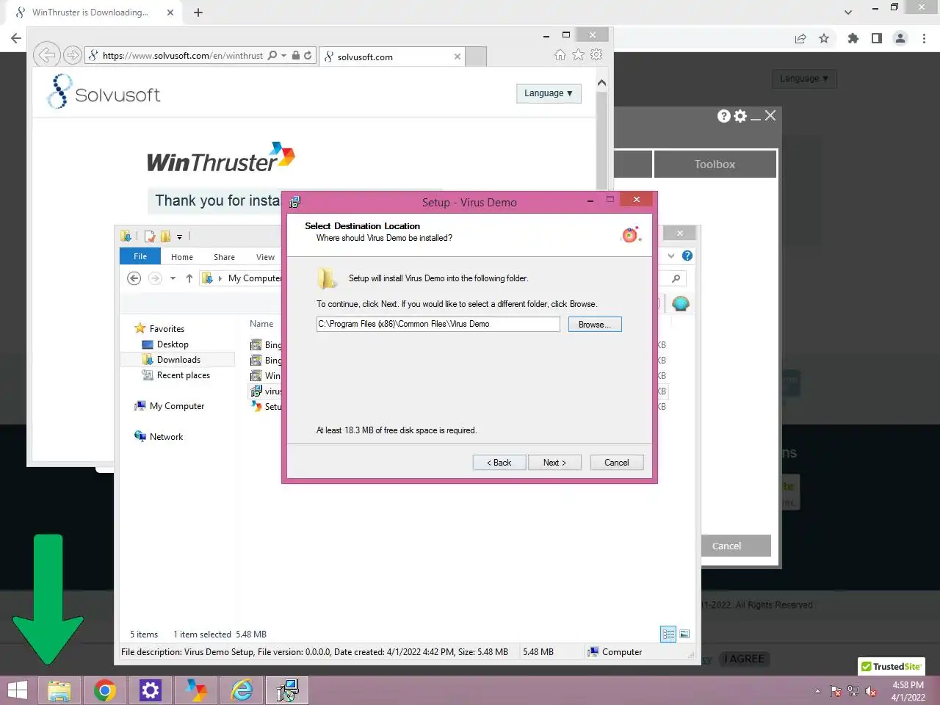
Task: Bookmark this page with Chrome star
Action: (824, 38)
